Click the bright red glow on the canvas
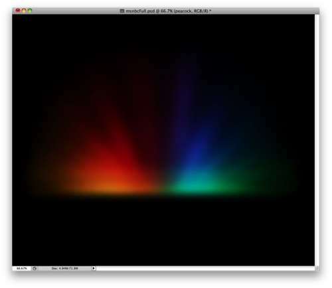Viewport: 332px width, 288px height. tap(115, 166)
